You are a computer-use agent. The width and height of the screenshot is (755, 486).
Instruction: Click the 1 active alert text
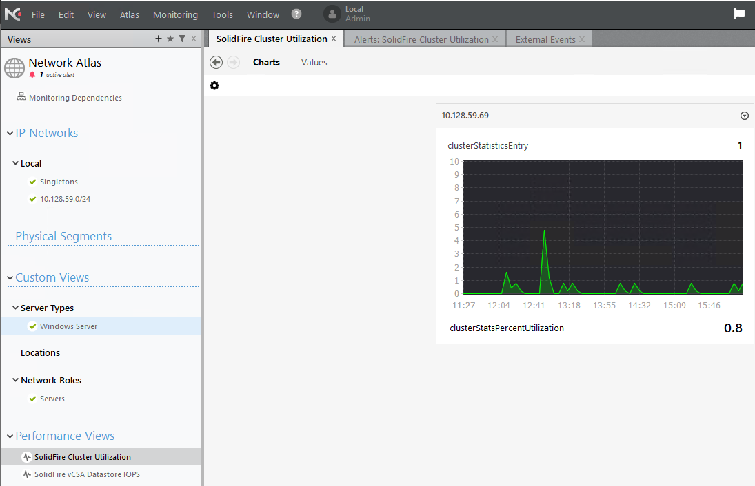click(57, 74)
